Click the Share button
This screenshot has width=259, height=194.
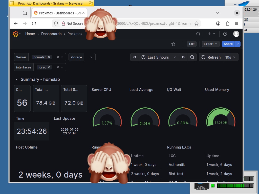point(228,44)
